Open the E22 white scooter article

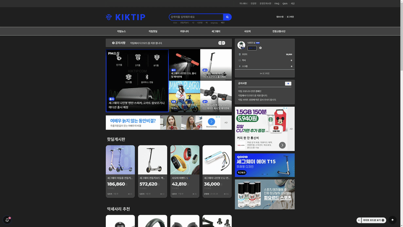tap(216, 97)
